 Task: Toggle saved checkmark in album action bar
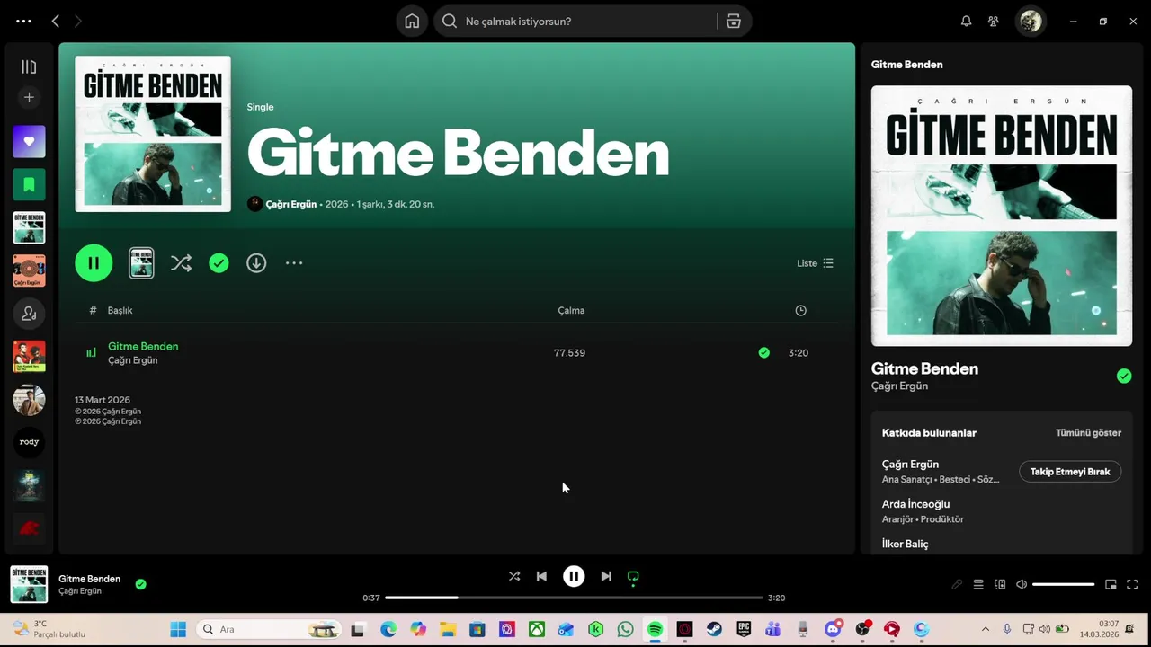click(219, 263)
